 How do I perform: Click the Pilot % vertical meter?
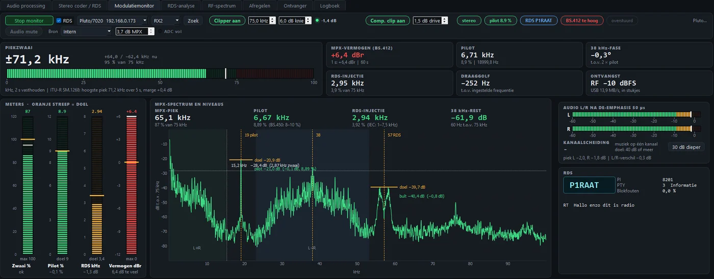pos(62,186)
